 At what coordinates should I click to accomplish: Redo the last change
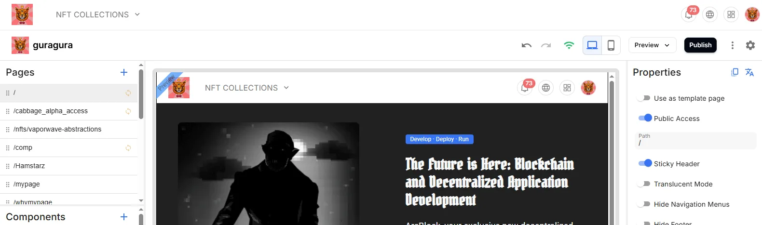click(x=546, y=45)
